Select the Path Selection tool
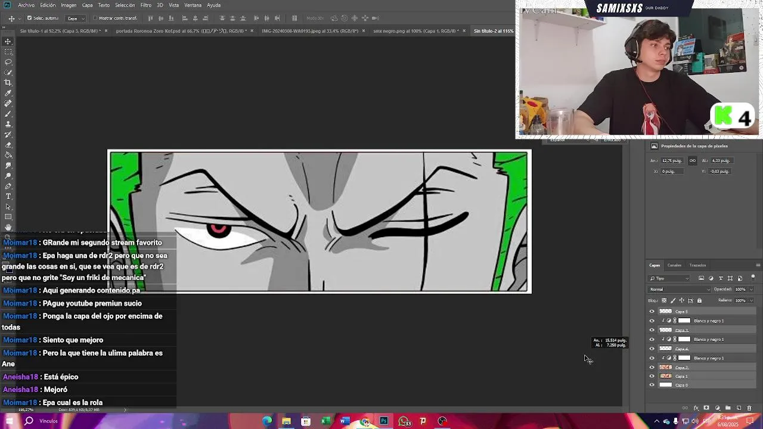This screenshot has width=763, height=429. (8, 207)
